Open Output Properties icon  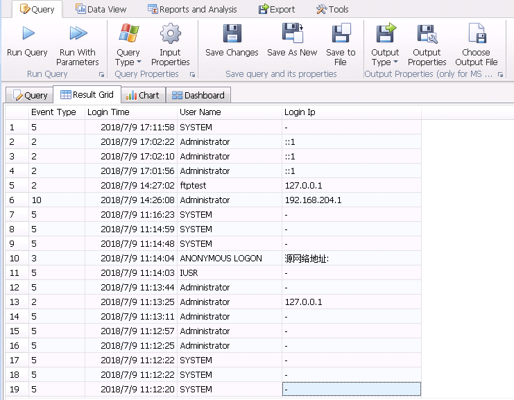[x=427, y=33]
